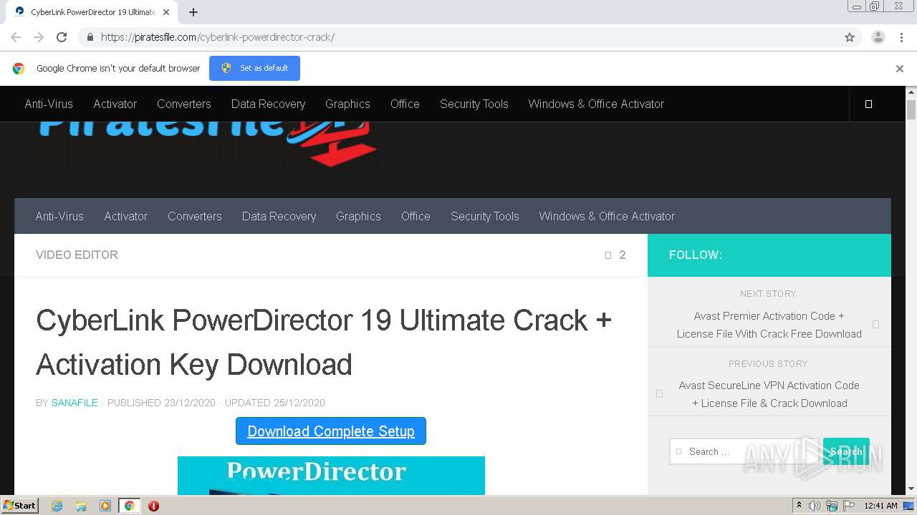This screenshot has width=917, height=515.
Task: Select Security Tools in gray navigation bar
Action: pyautogui.click(x=485, y=216)
